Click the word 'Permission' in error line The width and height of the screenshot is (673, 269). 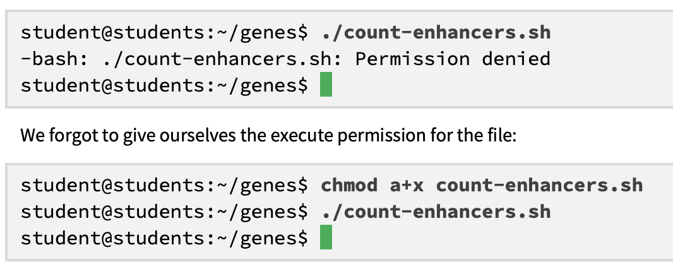[412, 59]
